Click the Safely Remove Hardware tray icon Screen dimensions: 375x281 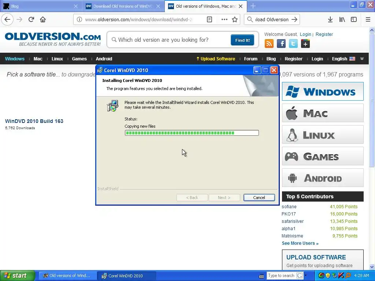(x=334, y=276)
